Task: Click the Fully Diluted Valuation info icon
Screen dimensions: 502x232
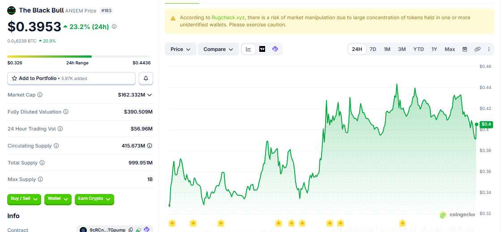Action: coord(66,112)
